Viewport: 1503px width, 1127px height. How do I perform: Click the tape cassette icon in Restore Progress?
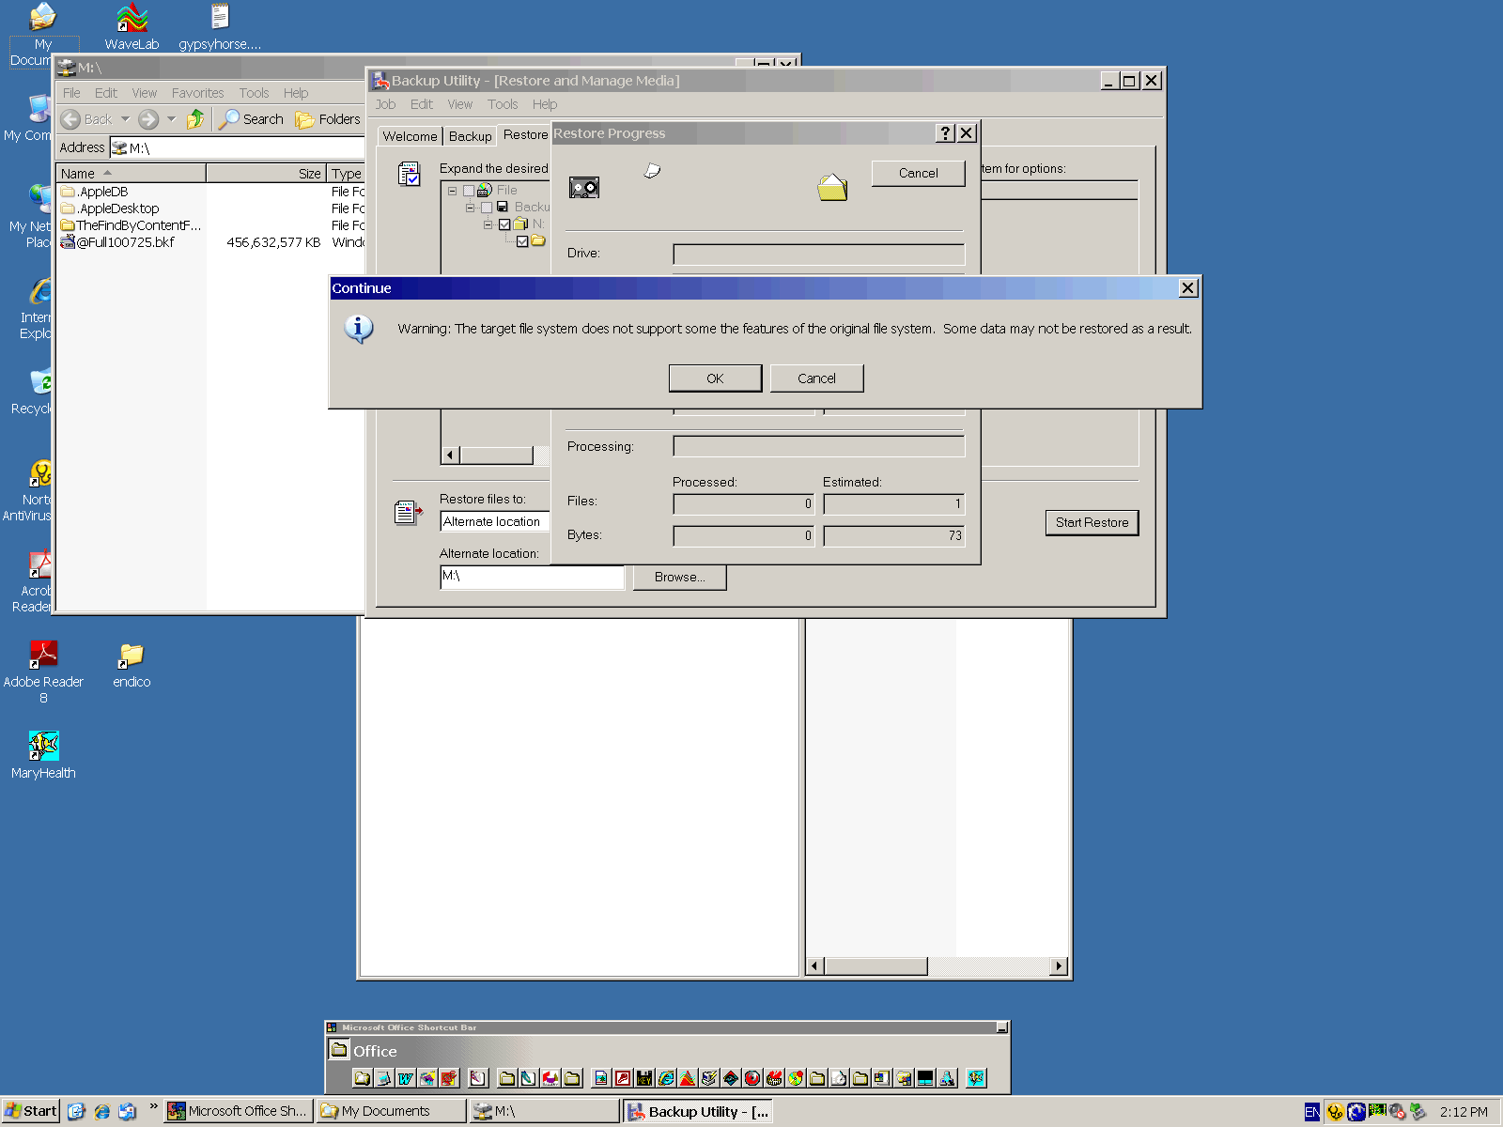pos(584,188)
